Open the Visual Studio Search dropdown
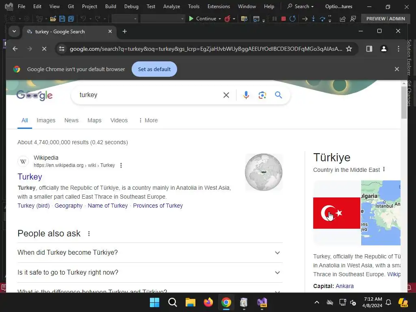The width and height of the screenshot is (416, 312). coord(300,6)
